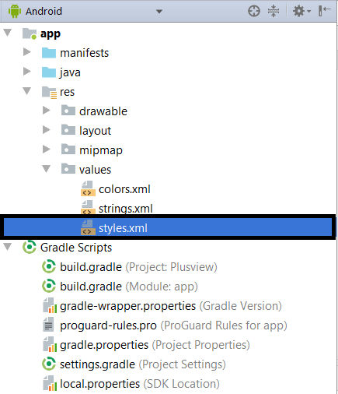Expand the manifests folder
Viewport: 338px width, 394px height.
click(27, 52)
